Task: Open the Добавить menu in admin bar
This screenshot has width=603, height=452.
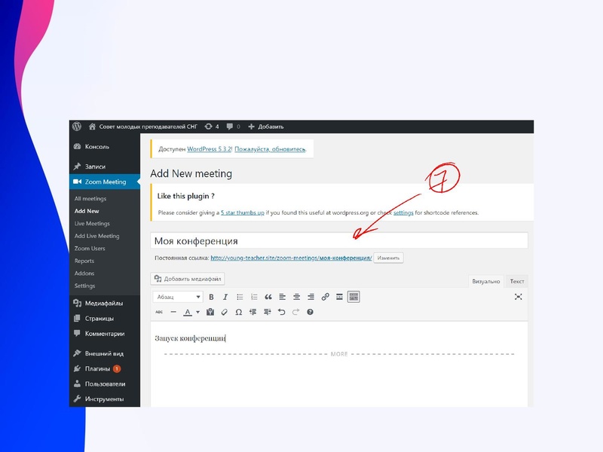Action: (x=266, y=127)
